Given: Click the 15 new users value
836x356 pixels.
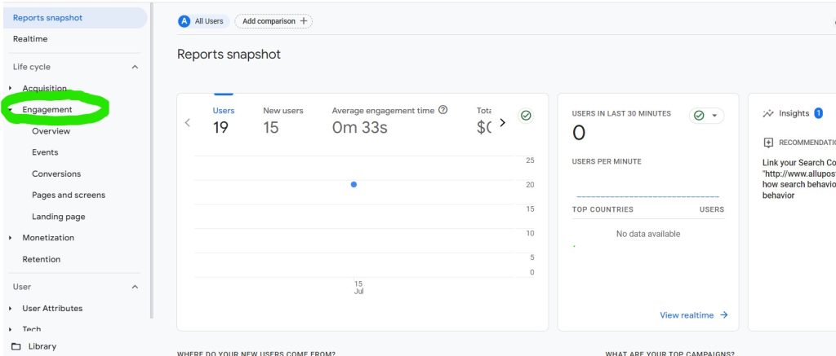Looking at the screenshot, I should [271, 128].
